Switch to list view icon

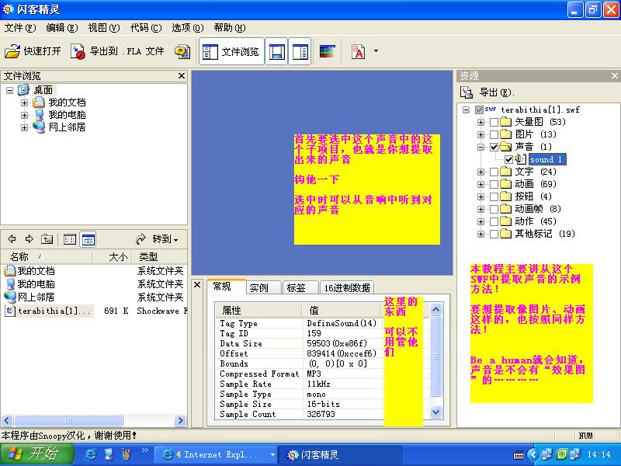tap(70, 239)
